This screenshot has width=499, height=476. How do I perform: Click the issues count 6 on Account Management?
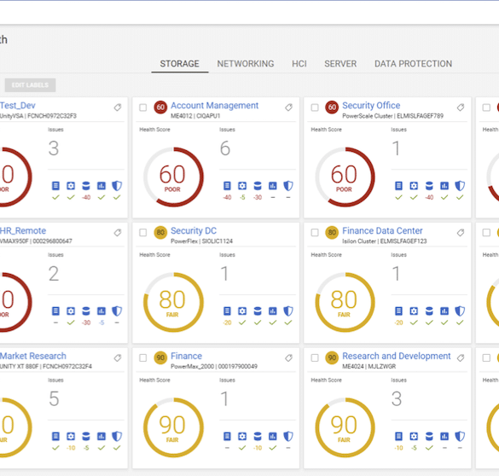(225, 148)
